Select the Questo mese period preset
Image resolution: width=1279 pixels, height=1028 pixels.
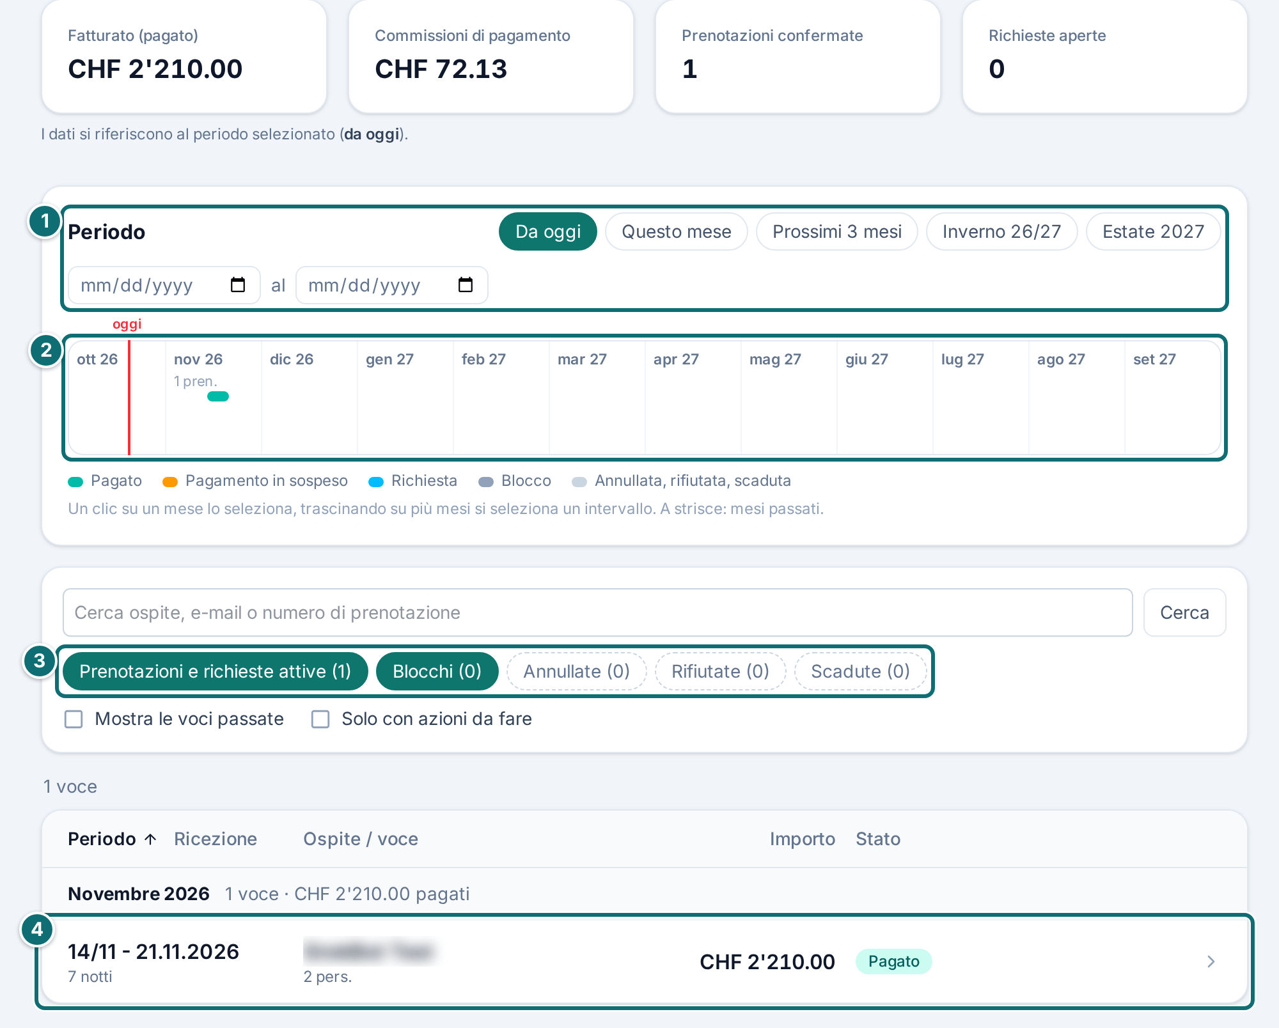click(676, 231)
